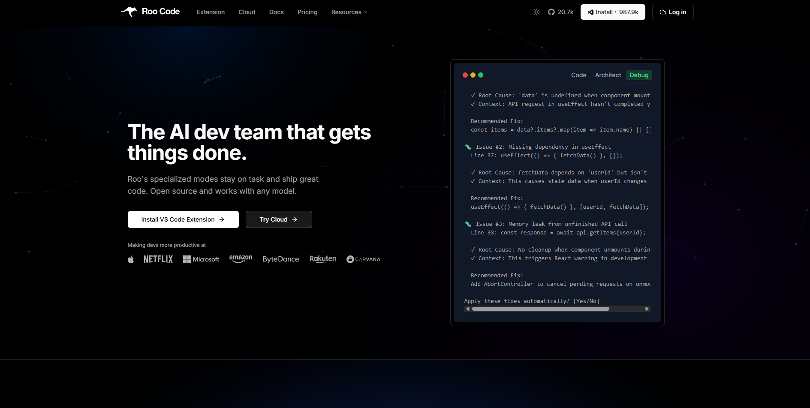Image resolution: width=810 pixels, height=408 pixels.
Task: Open the Pricing page
Action: click(307, 12)
